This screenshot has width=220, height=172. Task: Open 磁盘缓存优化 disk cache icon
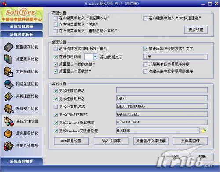click(x=8, y=47)
